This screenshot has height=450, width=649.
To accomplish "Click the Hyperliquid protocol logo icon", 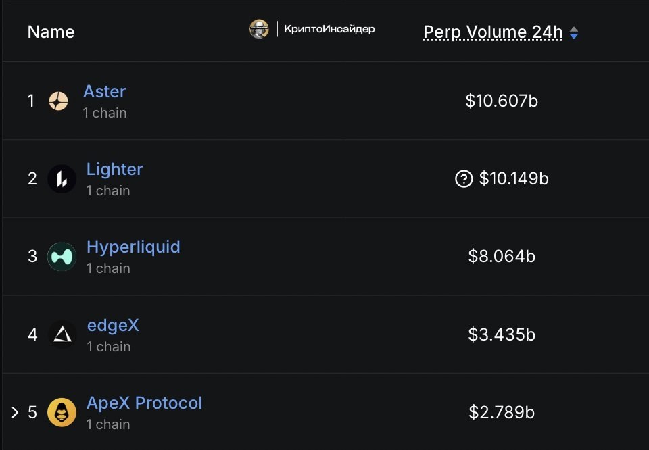I will click(62, 257).
